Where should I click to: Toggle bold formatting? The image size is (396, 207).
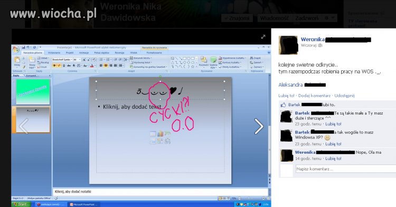54,65
